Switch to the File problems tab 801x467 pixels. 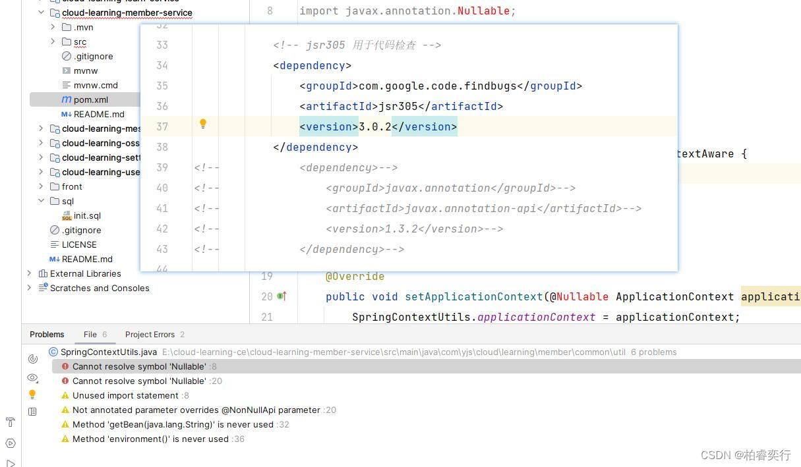(x=95, y=335)
